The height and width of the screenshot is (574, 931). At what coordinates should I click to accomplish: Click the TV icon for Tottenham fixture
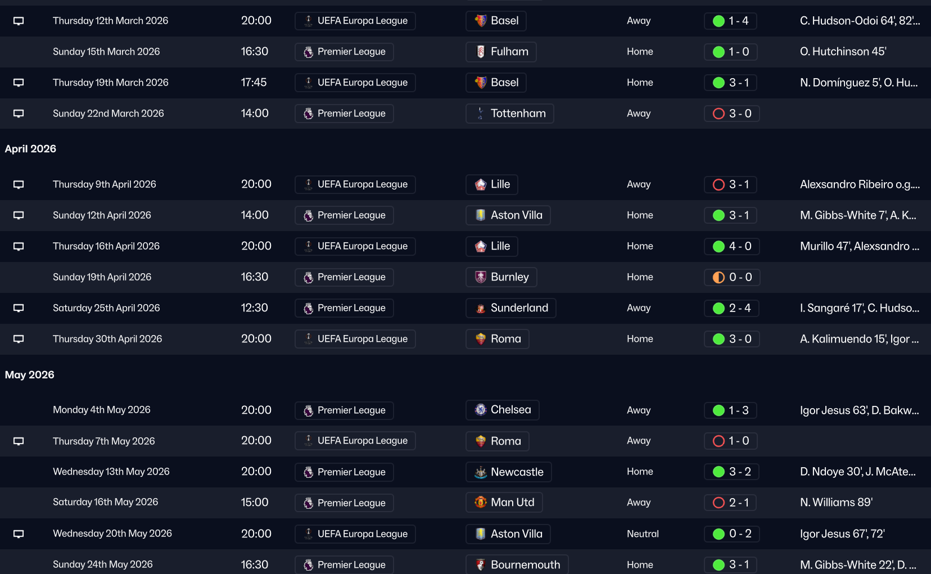19,114
